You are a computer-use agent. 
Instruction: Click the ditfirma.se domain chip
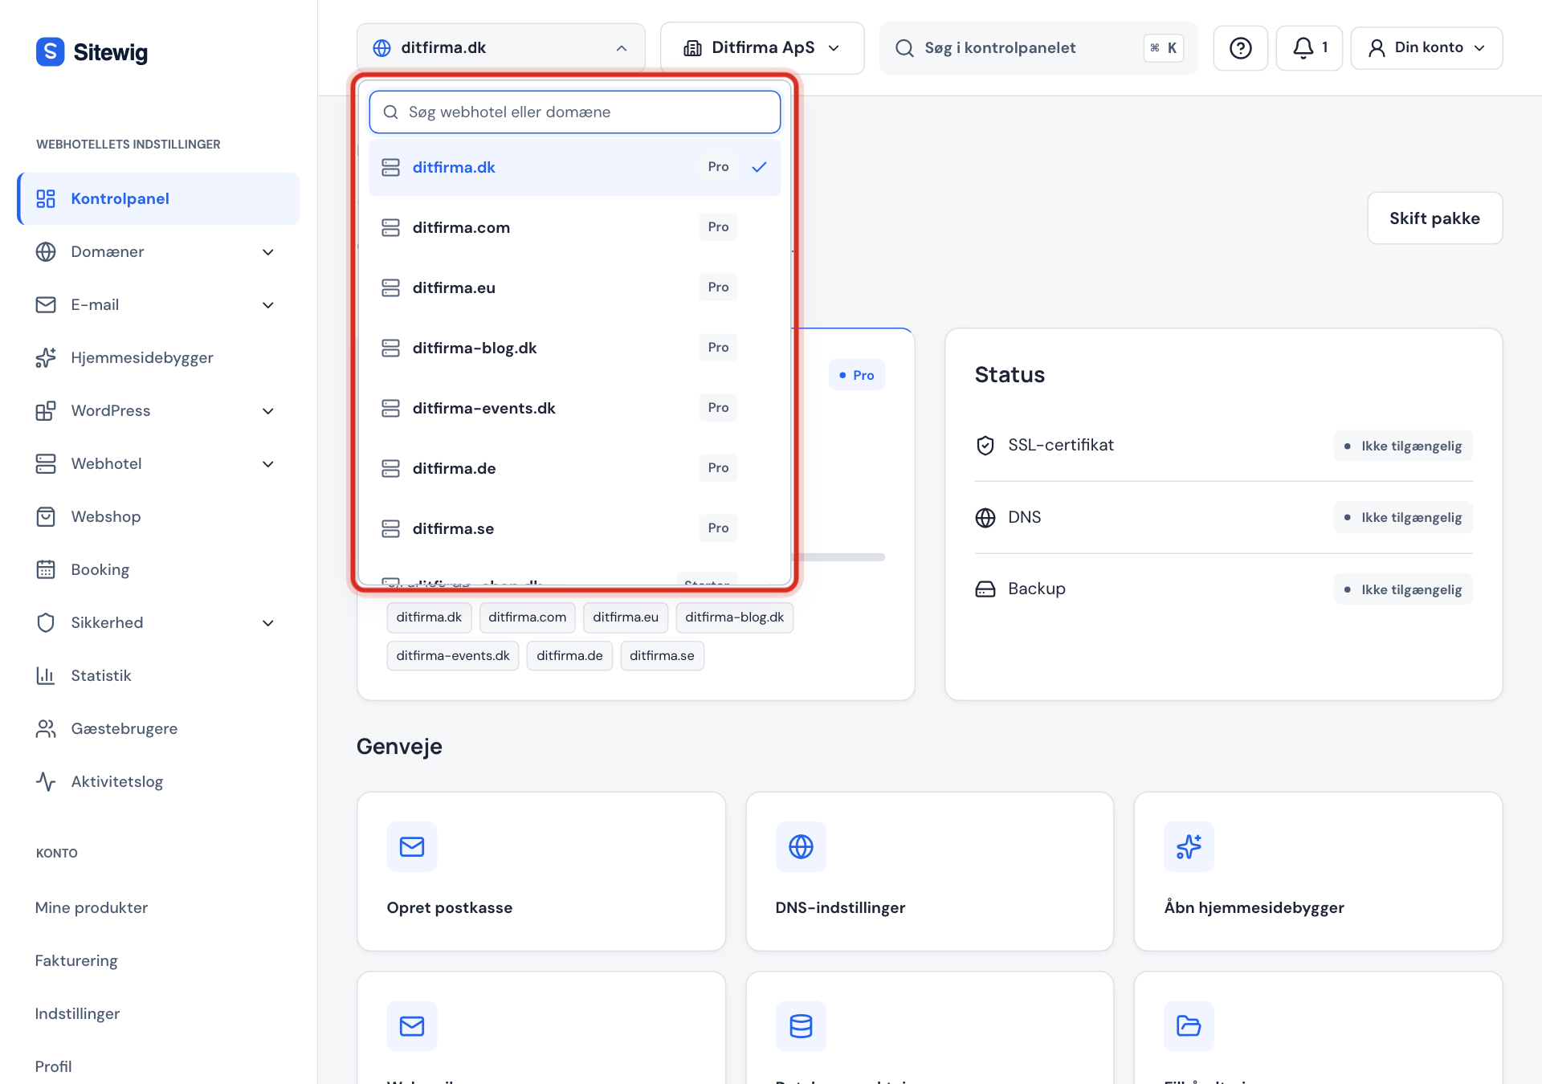coord(662,656)
